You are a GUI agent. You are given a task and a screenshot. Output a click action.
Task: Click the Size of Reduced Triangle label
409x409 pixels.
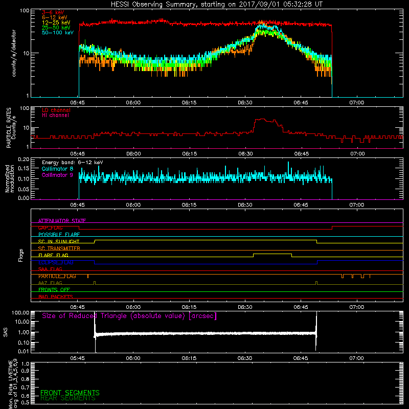[x=129, y=316]
